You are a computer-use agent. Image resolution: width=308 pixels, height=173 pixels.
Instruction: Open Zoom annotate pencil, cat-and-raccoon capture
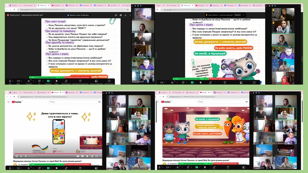[x=210, y=83]
